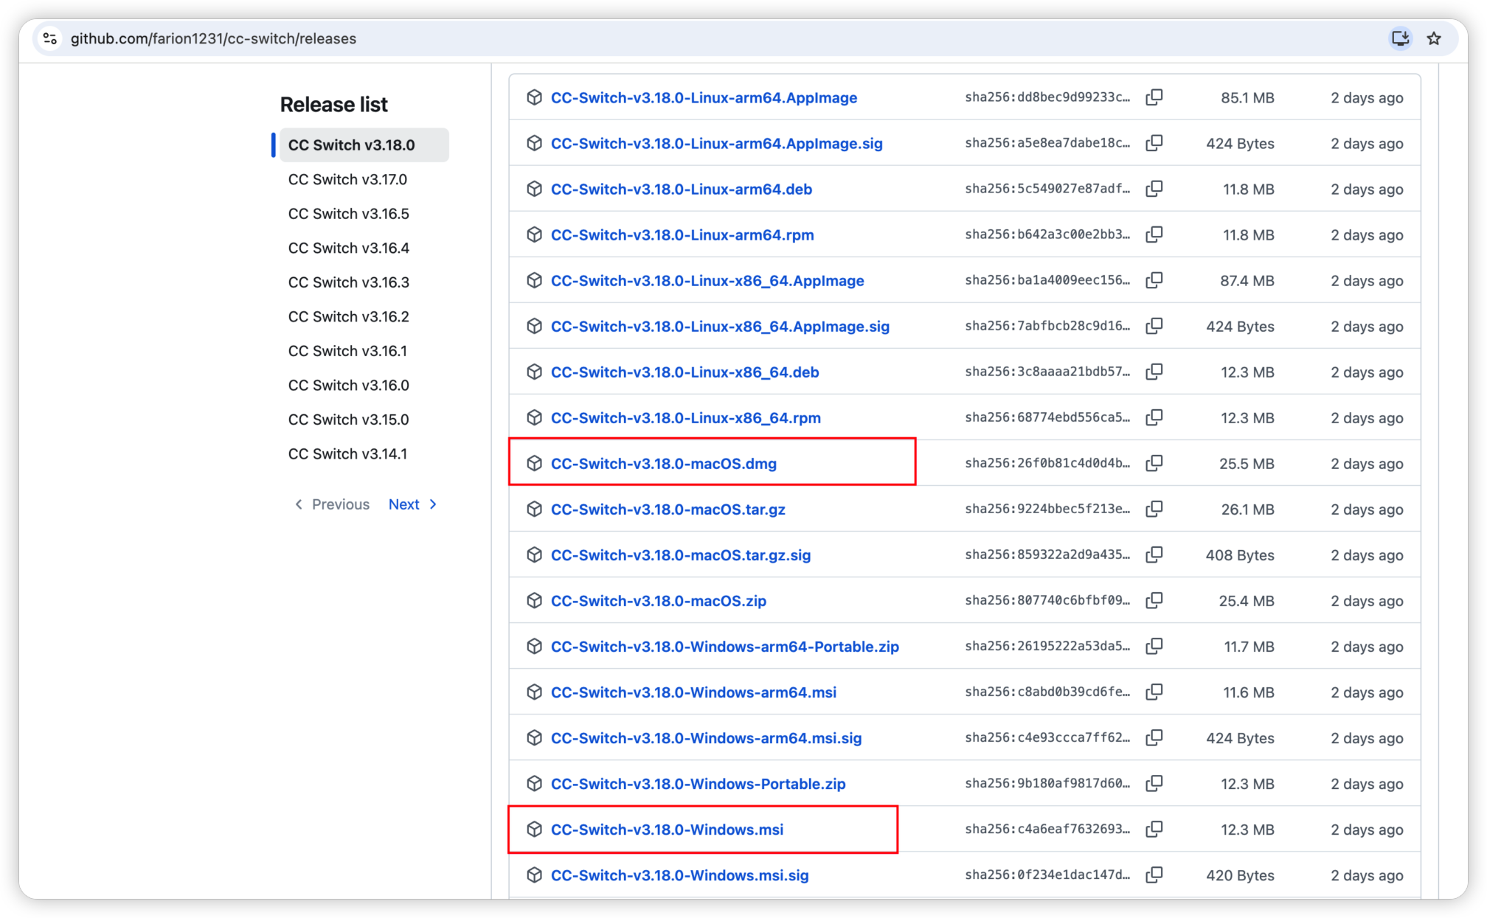Click the sha256:c4a6eaf7632693 hash text

(x=1047, y=829)
